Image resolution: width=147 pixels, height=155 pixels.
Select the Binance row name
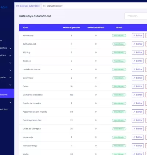pos(27,61)
